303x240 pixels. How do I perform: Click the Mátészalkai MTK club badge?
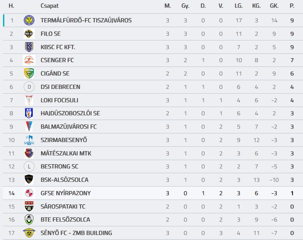pyautogui.click(x=29, y=153)
